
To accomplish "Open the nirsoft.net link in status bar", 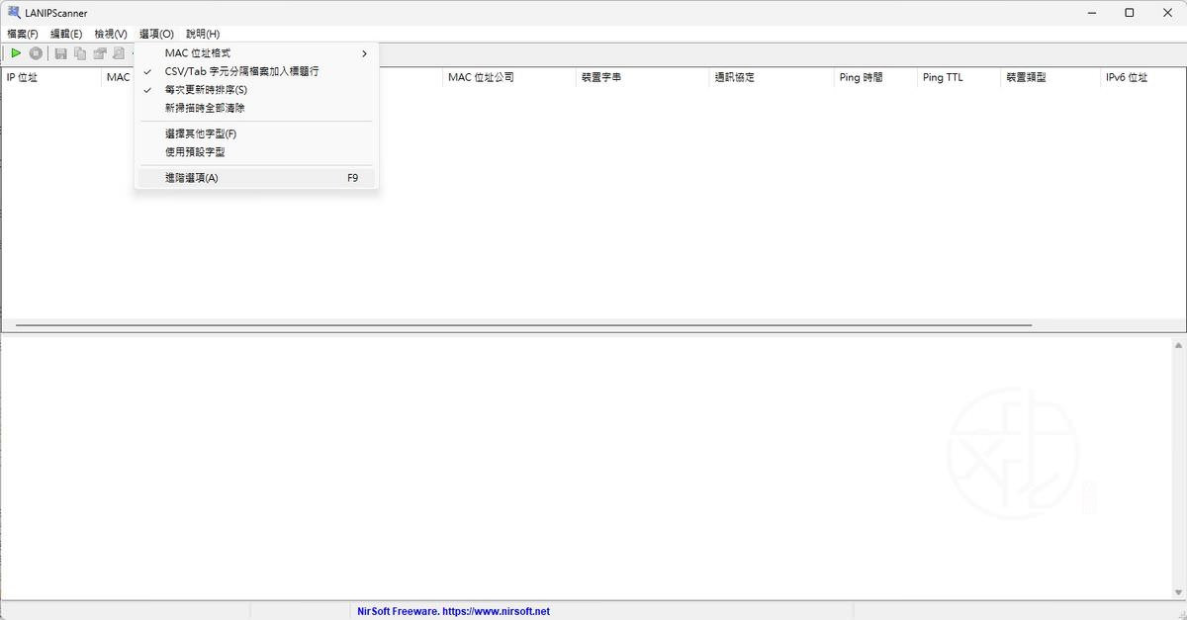I will 453,612.
